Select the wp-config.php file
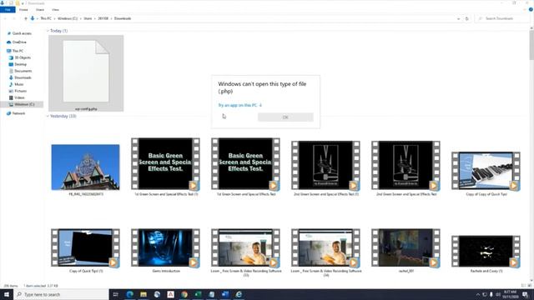Screen dimensions: 534x300 86,73
